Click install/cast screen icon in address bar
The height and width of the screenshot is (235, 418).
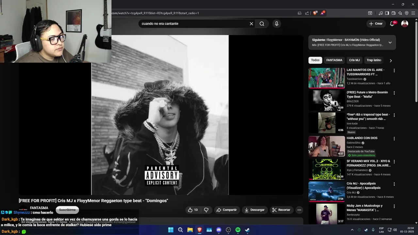click(299, 13)
